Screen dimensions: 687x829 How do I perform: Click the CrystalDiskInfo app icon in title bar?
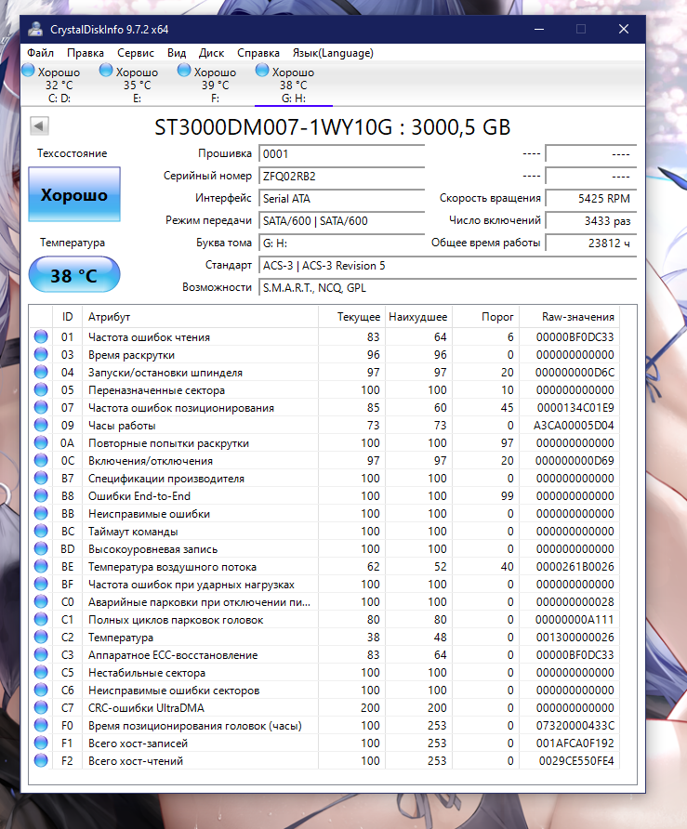point(36,29)
